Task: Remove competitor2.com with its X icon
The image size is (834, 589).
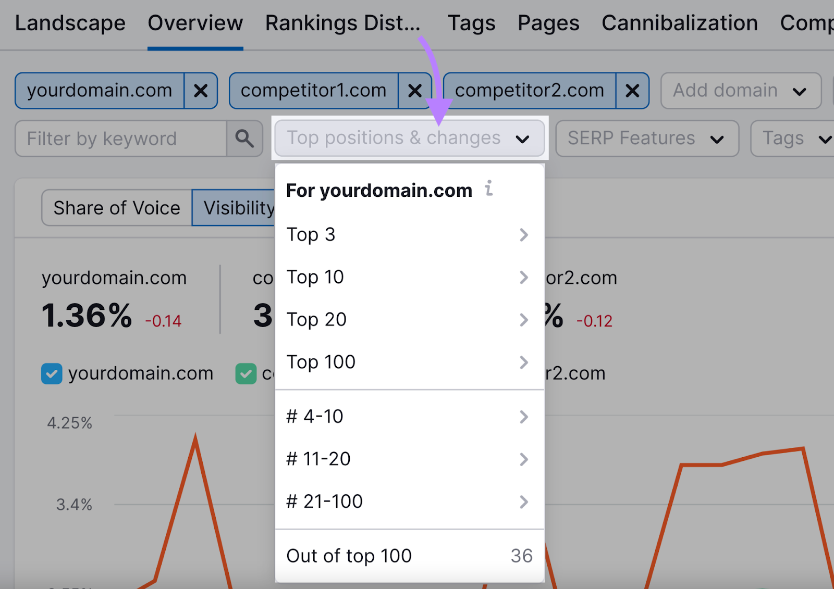Action: [632, 91]
